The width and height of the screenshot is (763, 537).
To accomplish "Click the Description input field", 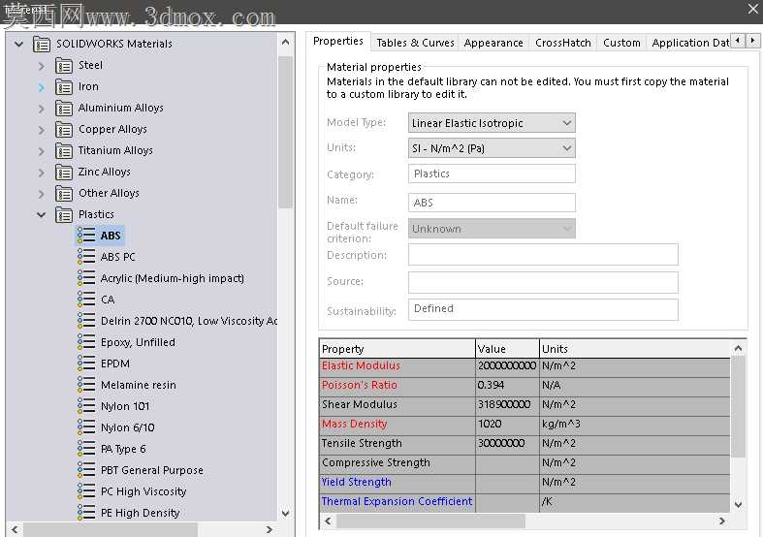I will [x=543, y=255].
